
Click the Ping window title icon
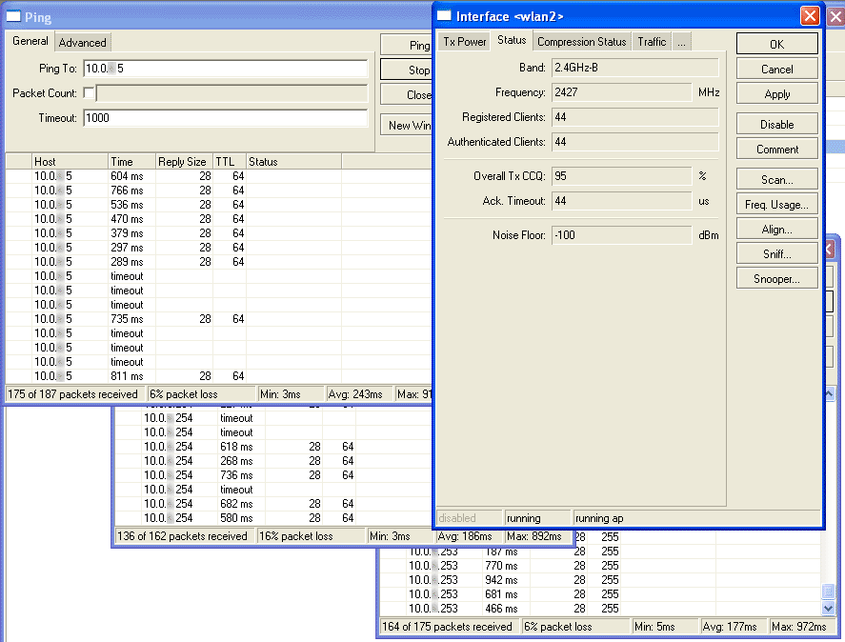[x=13, y=17]
